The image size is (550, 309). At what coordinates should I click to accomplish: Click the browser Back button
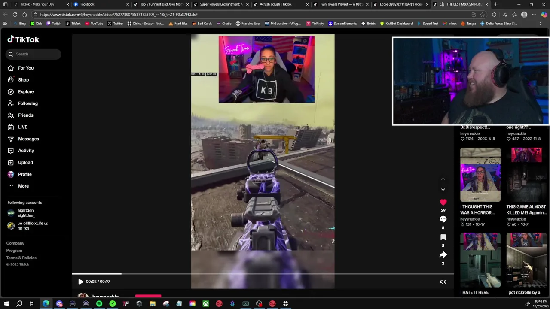5,15
